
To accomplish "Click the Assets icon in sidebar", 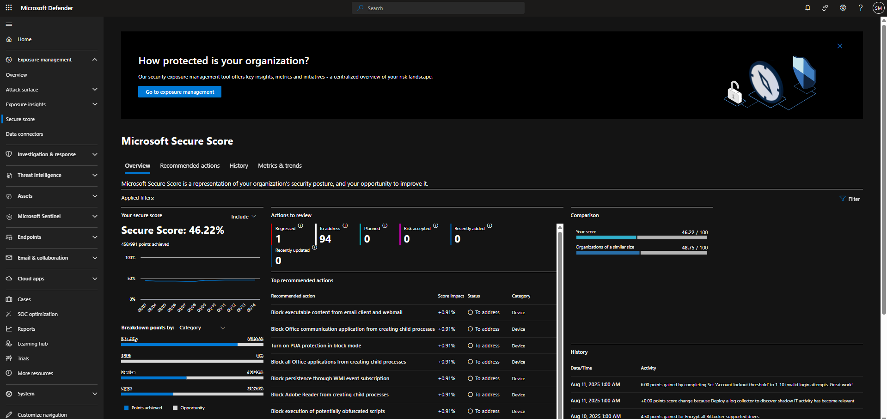I will pos(9,196).
